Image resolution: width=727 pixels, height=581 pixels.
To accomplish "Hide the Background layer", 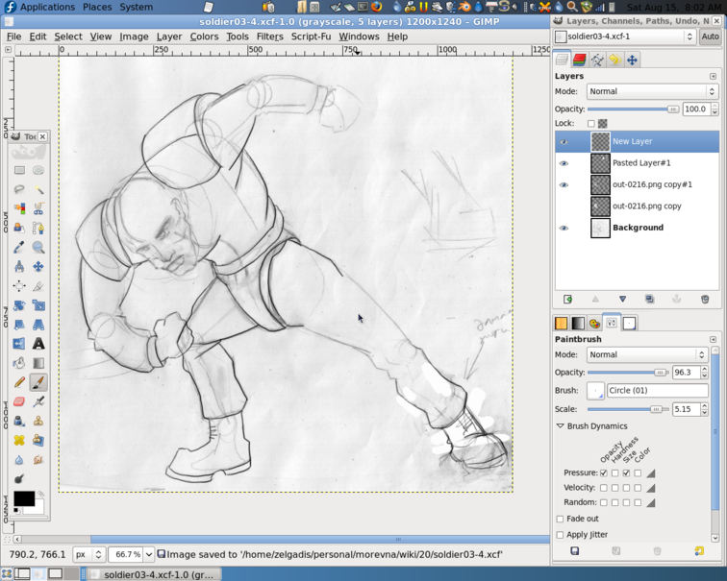I will pyautogui.click(x=564, y=228).
